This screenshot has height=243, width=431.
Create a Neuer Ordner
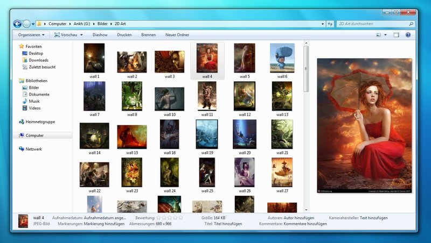tap(177, 35)
